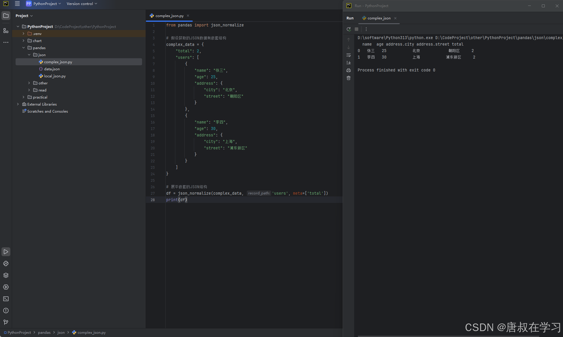The height and width of the screenshot is (337, 563).
Task: Open the main hamburger menu
Action: pos(17,4)
